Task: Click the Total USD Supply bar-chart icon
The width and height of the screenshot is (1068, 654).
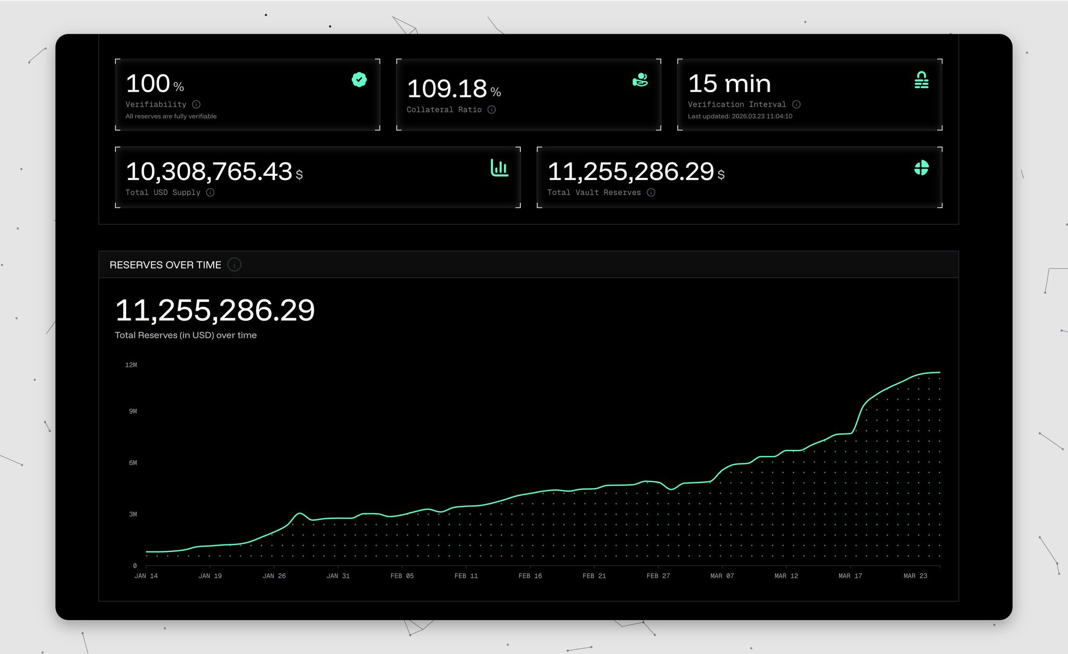Action: (x=499, y=168)
